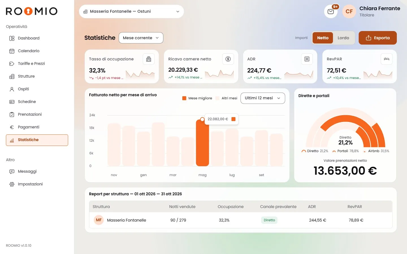Click the upward trend arrow on ADR card
The image size is (407, 254).
coord(250,78)
